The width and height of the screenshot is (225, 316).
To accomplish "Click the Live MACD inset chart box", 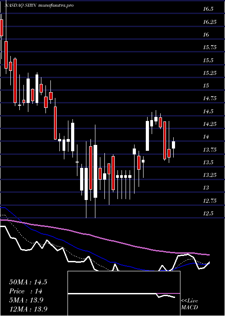I will pos(124,293).
